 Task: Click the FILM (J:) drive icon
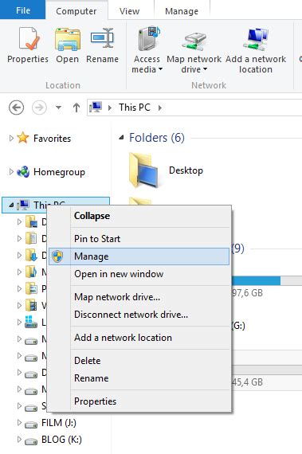tap(31, 425)
